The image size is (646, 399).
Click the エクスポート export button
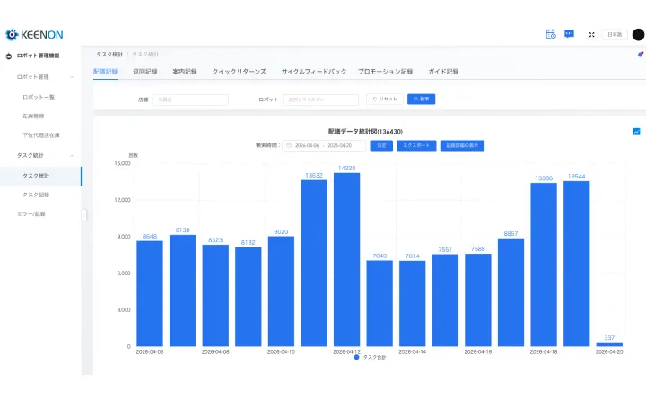tap(415, 145)
